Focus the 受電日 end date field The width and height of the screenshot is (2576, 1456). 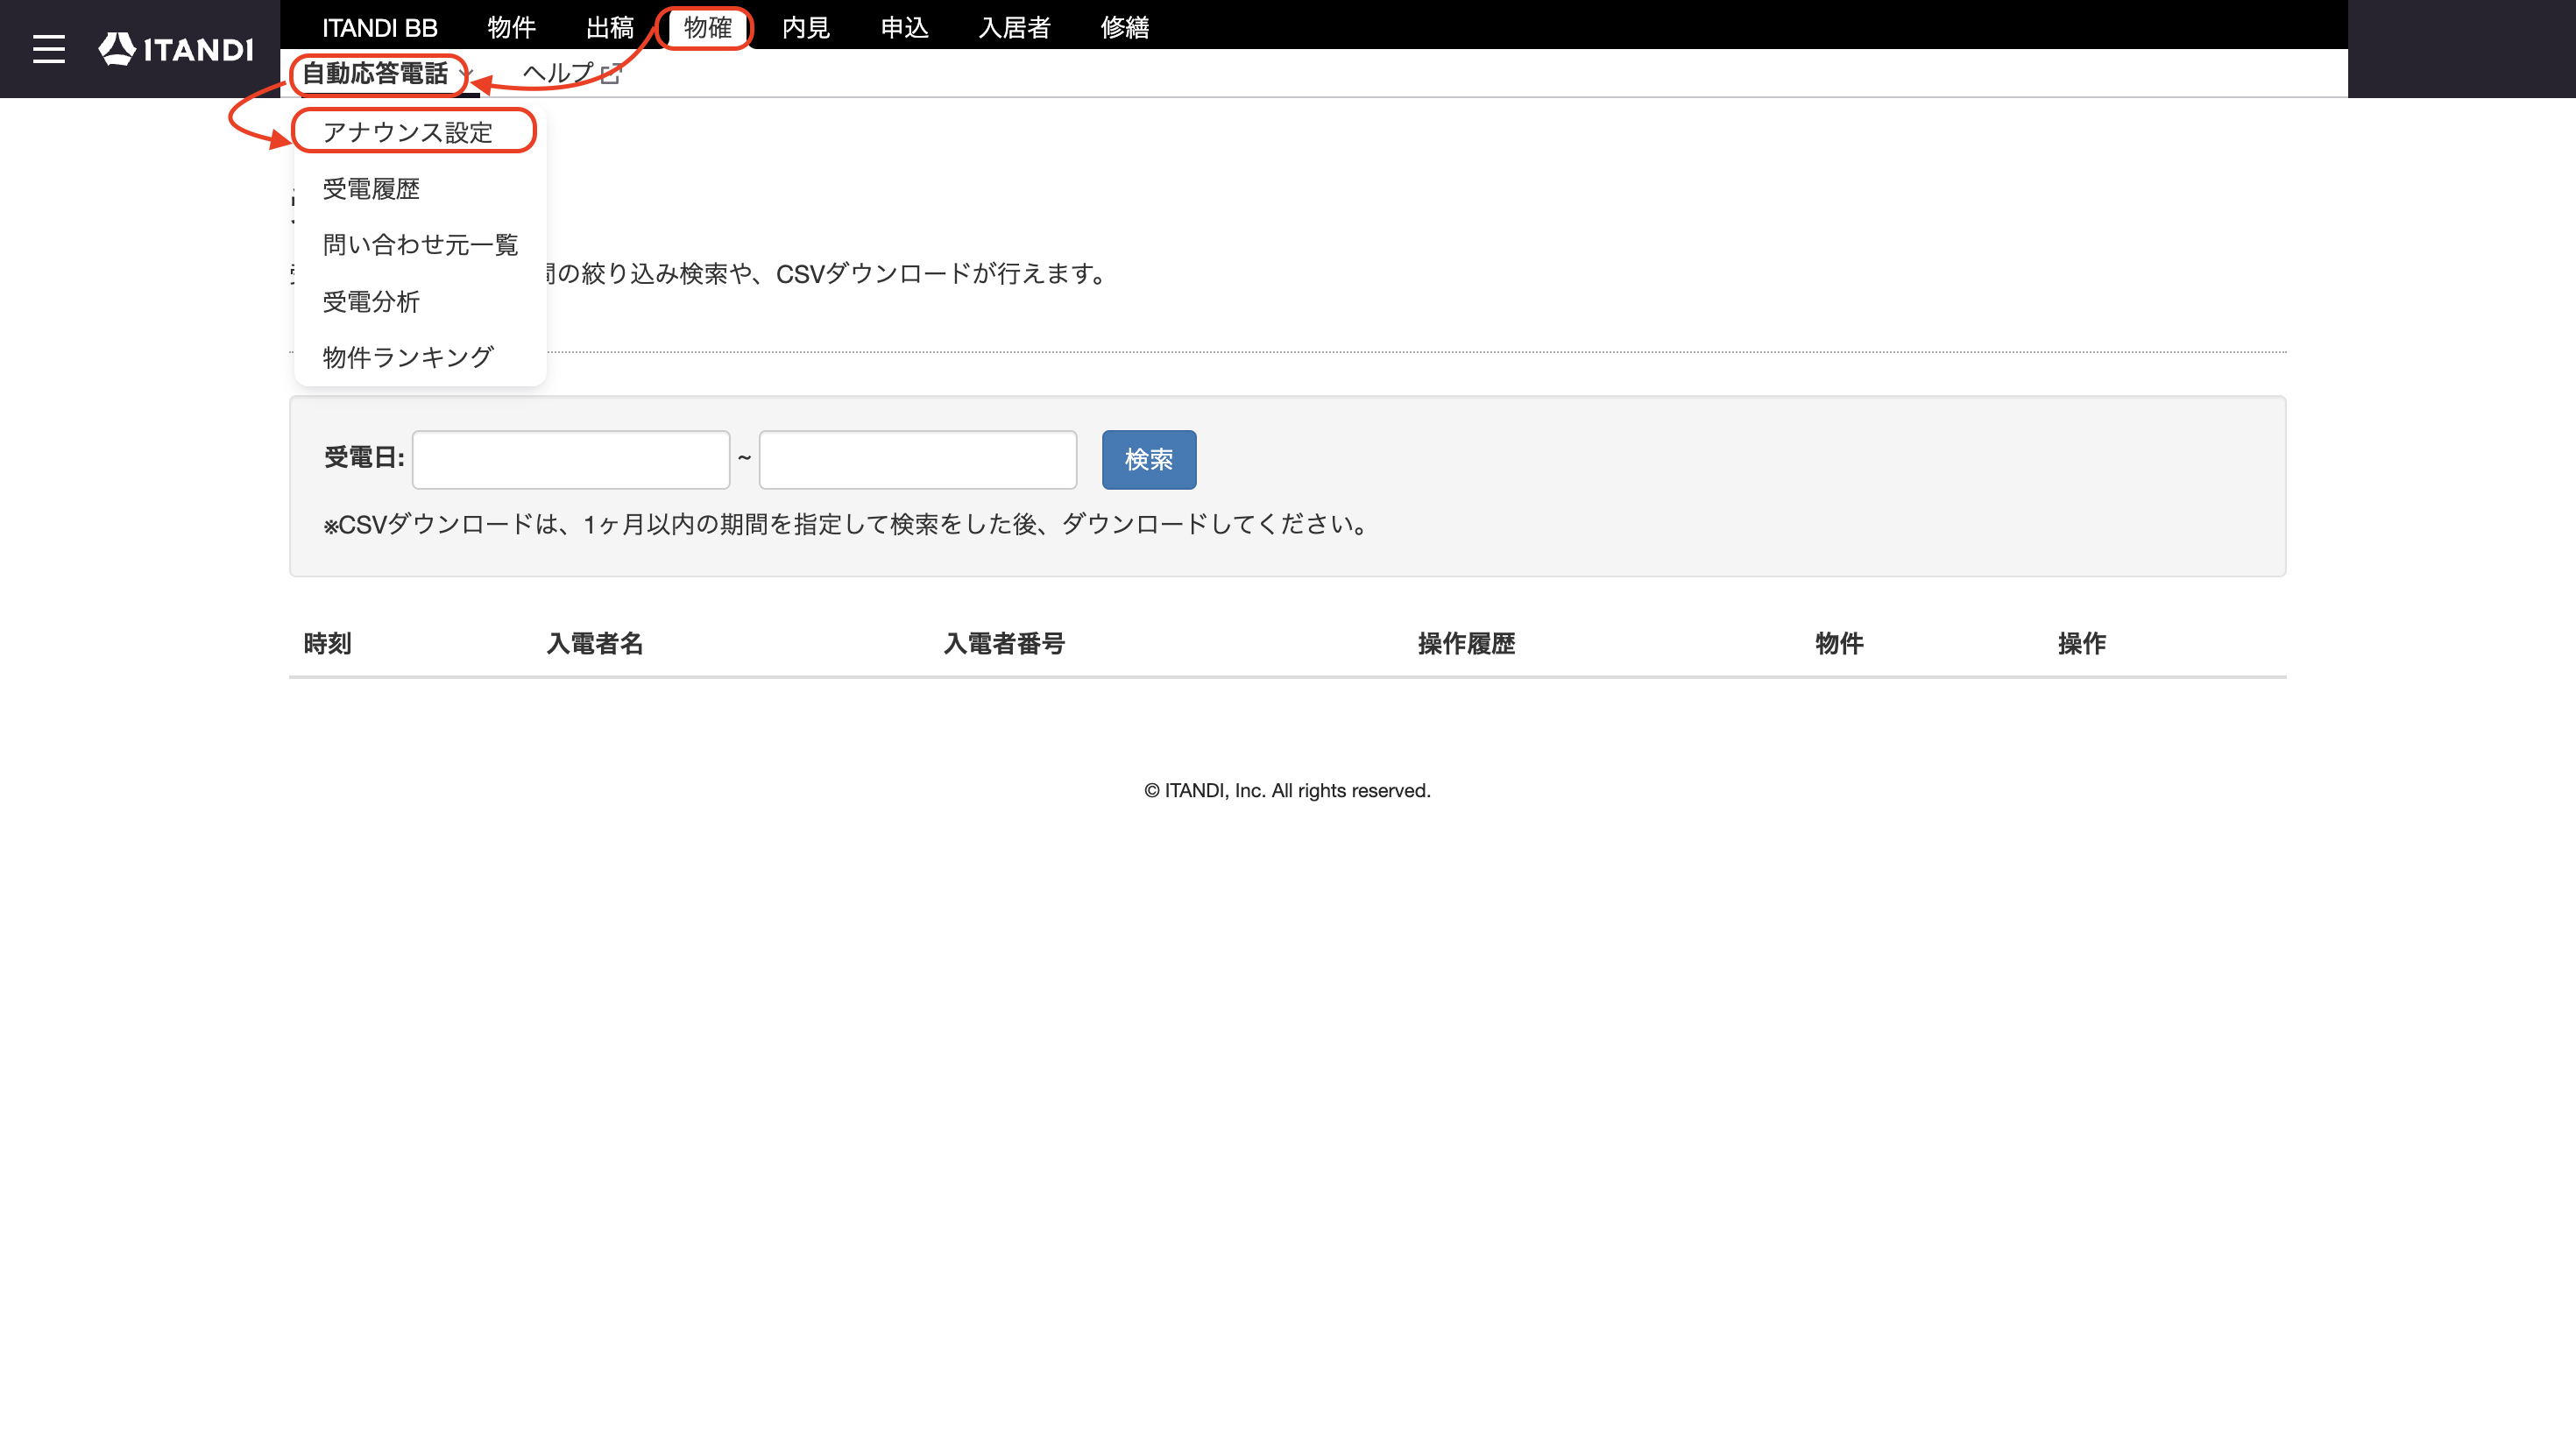tap(917, 459)
